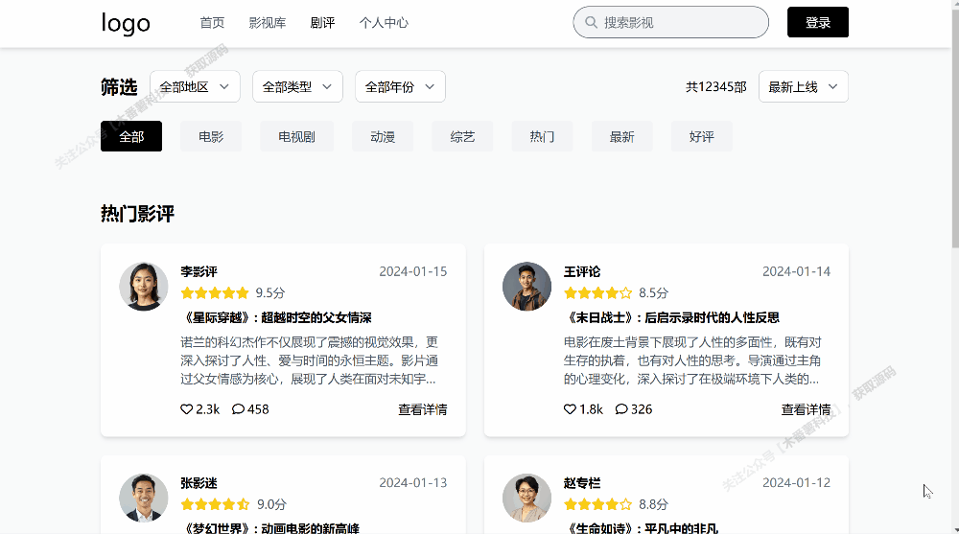
Task: Click the star rating of 赵专栏's review
Action: [x=598, y=504]
